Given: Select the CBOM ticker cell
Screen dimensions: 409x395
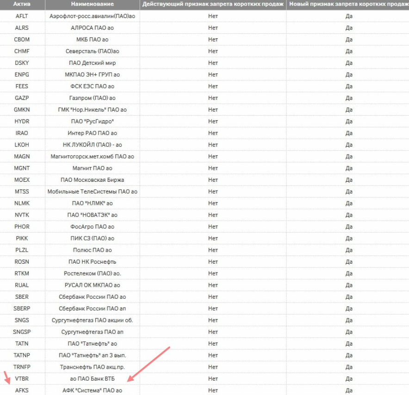Looking at the screenshot, I should tap(22, 40).
